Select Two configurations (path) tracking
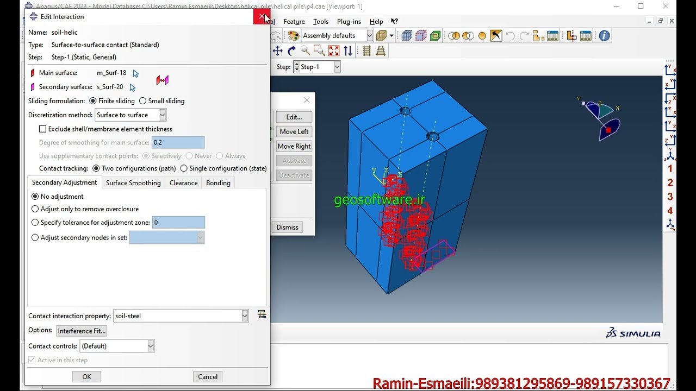696x391 pixels. pyautogui.click(x=96, y=168)
